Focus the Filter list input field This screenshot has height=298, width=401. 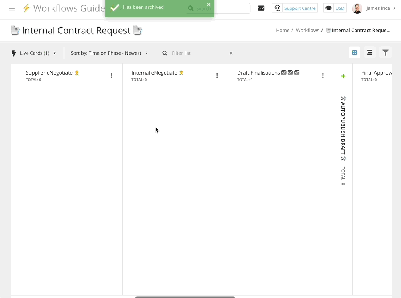coord(199,53)
